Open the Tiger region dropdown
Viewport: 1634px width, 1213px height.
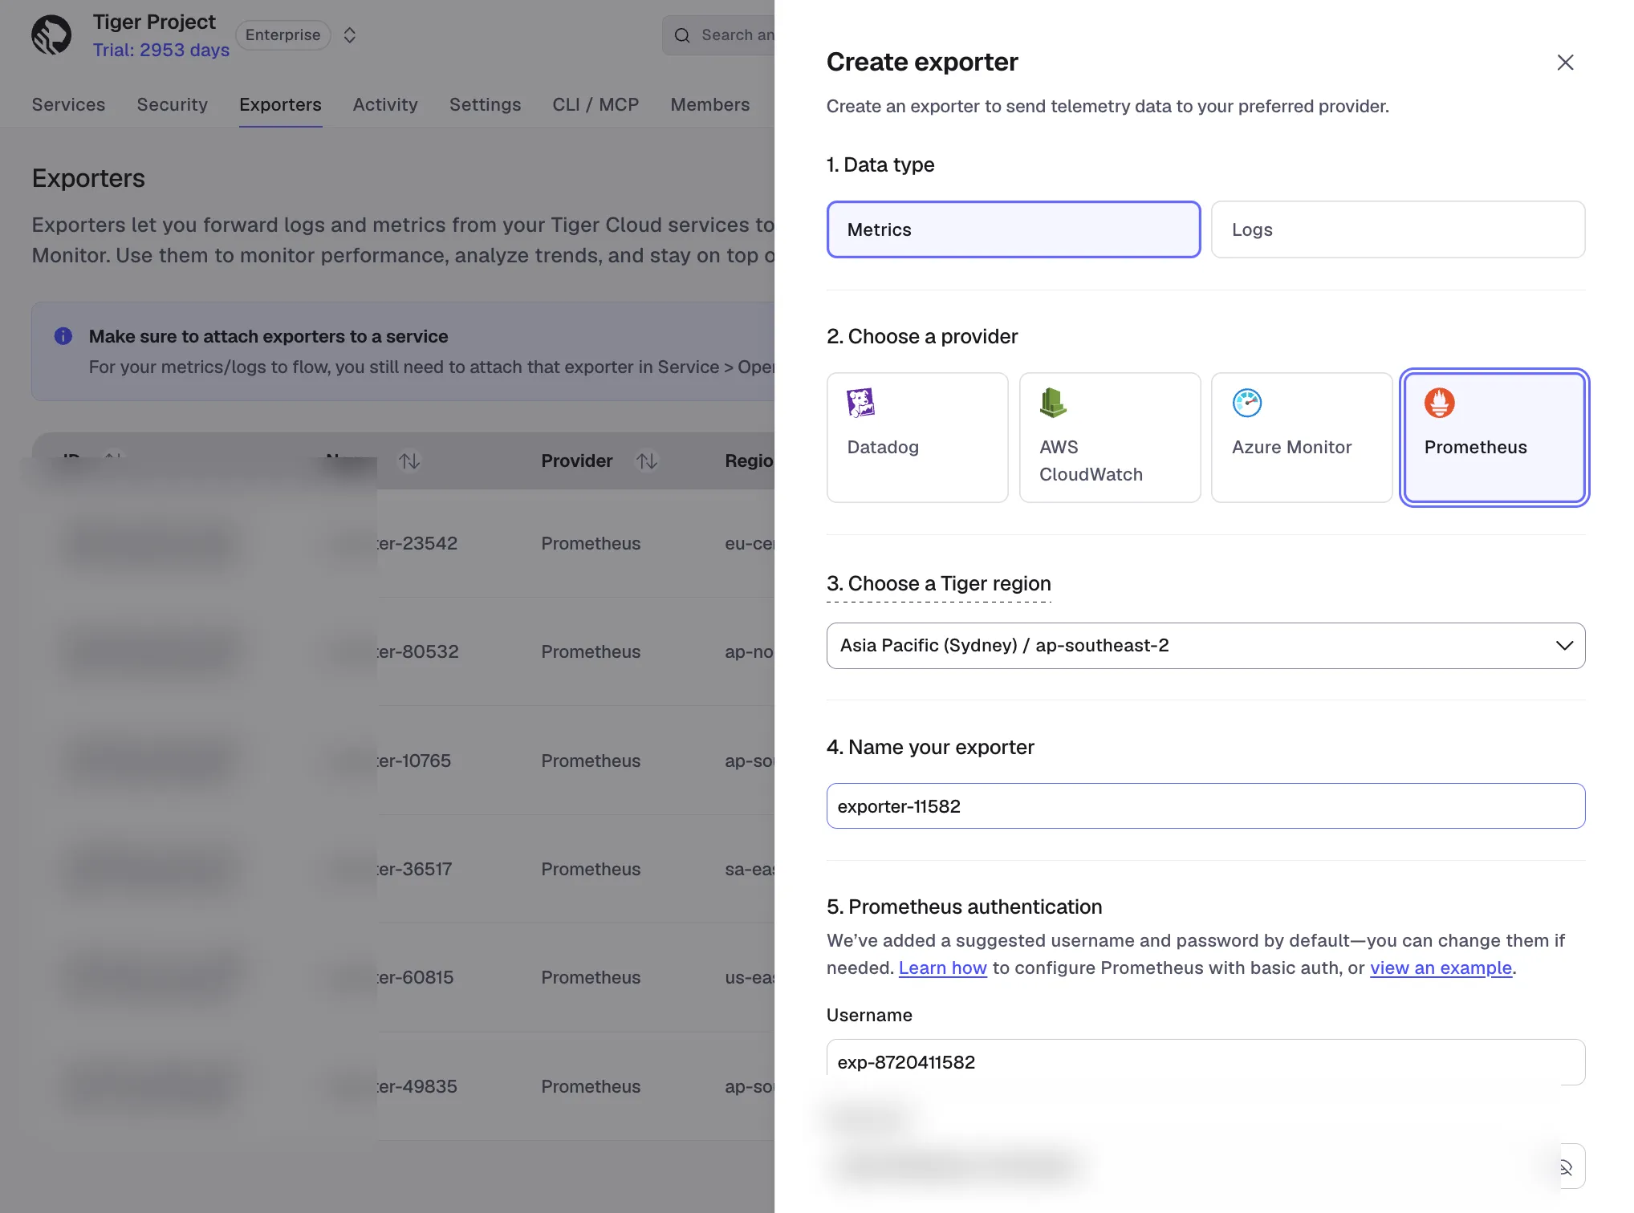pyautogui.click(x=1205, y=646)
